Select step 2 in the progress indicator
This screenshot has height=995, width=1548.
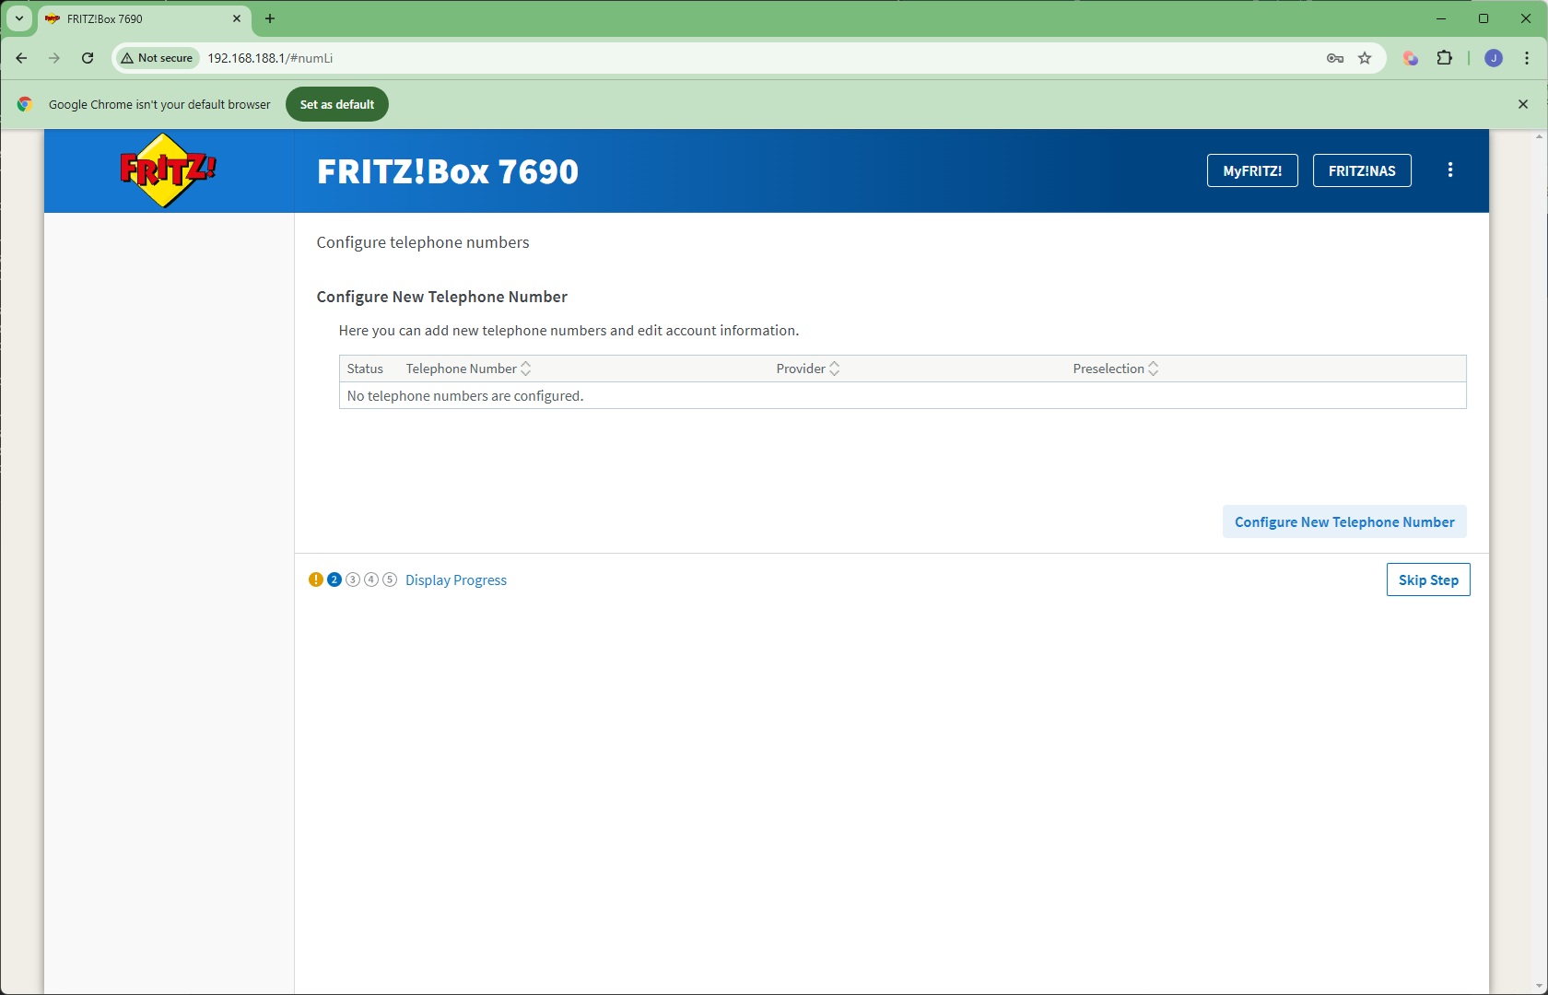334,579
